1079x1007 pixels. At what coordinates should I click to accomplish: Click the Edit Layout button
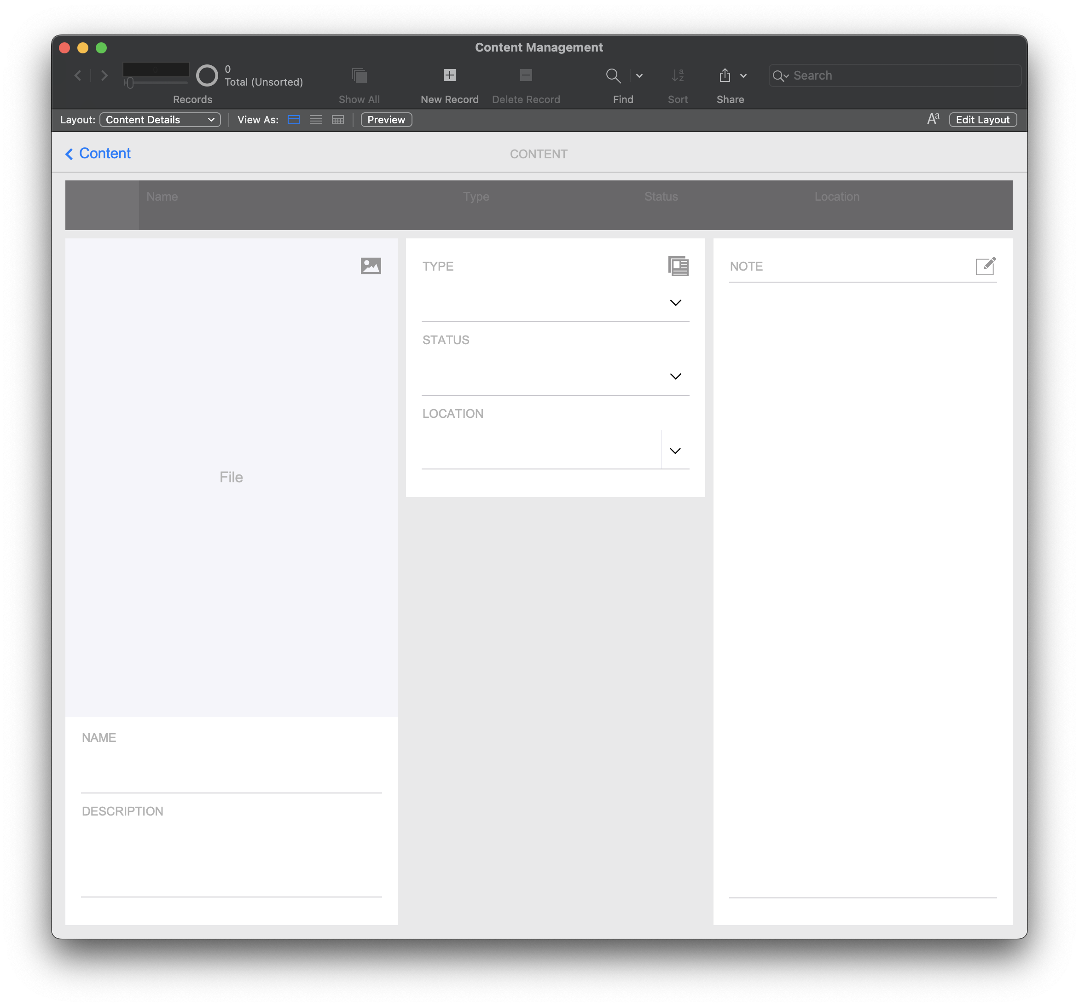point(982,119)
